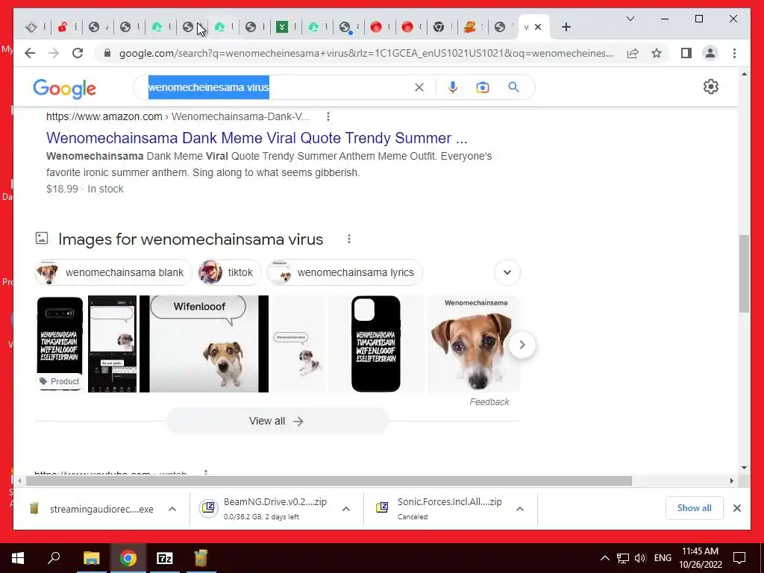This screenshot has height=573, width=764.
Task: Submit search with magnifier icon
Action: pos(513,87)
